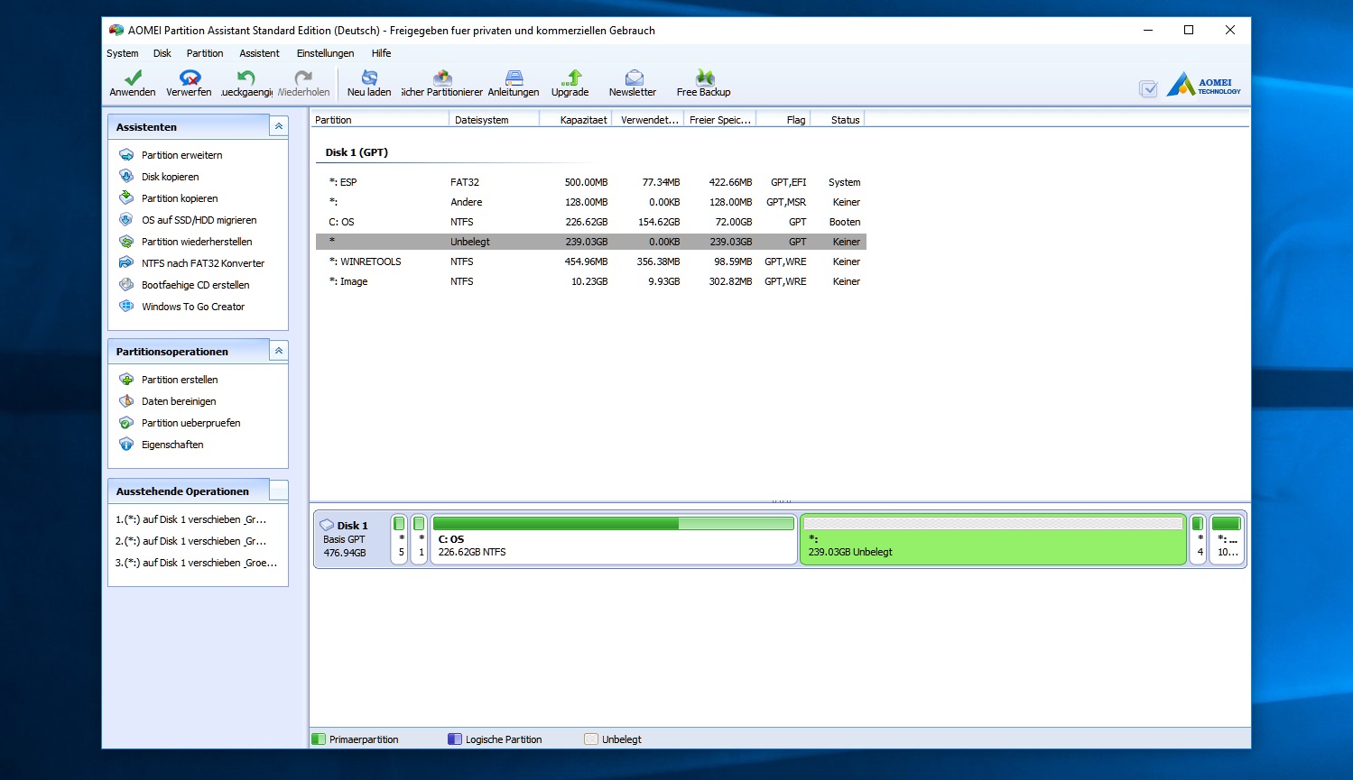Collapse the Assistenten panel

pyautogui.click(x=279, y=126)
